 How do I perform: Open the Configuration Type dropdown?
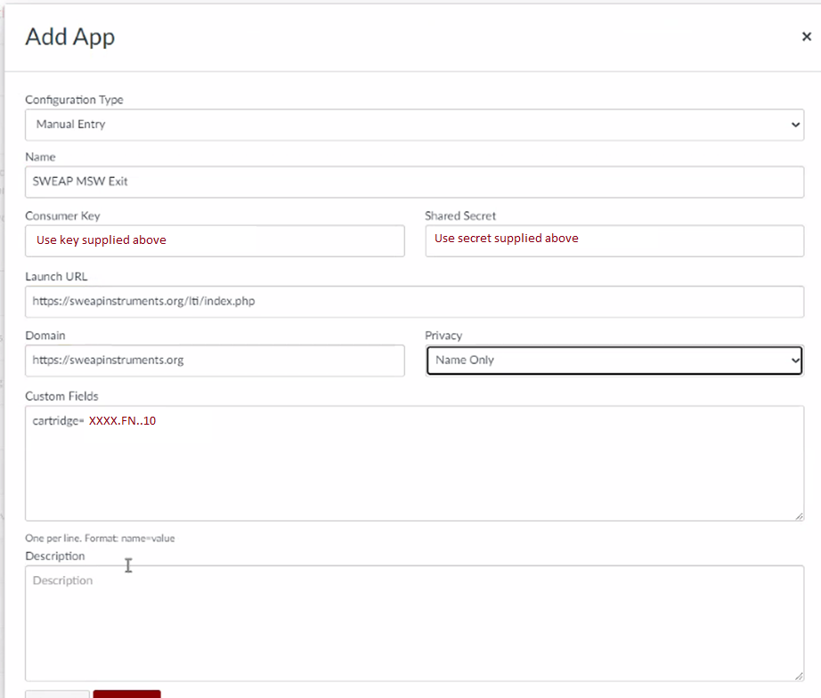(414, 125)
